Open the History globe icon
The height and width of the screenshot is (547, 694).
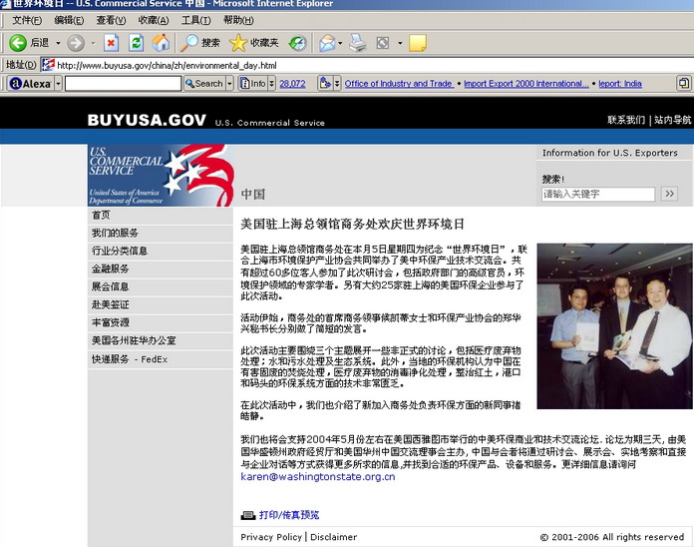(298, 43)
